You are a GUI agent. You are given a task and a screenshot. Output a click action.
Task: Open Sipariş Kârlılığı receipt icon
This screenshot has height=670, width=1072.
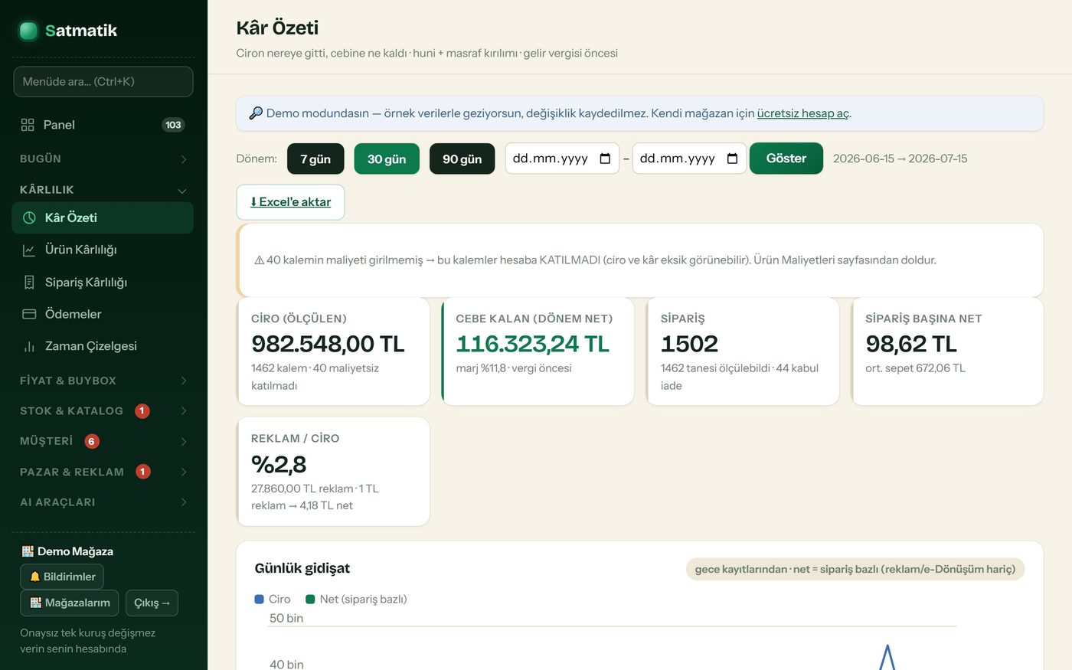coord(29,283)
